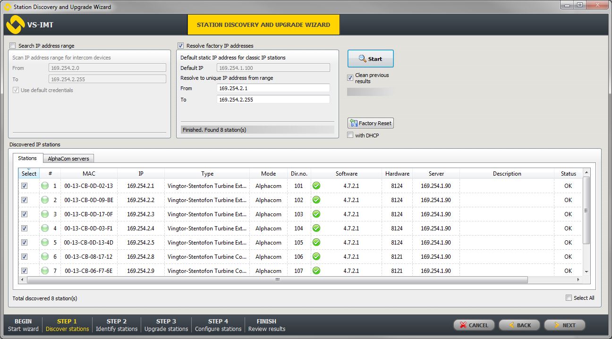This screenshot has width=612, height=339.
Task: Click green status indicator for station 4
Action: click(45, 229)
